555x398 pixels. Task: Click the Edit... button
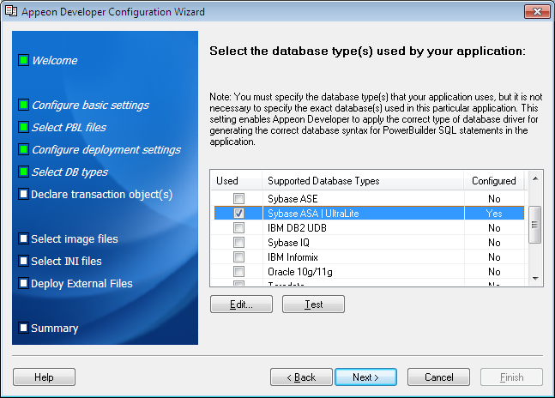pyautogui.click(x=241, y=305)
